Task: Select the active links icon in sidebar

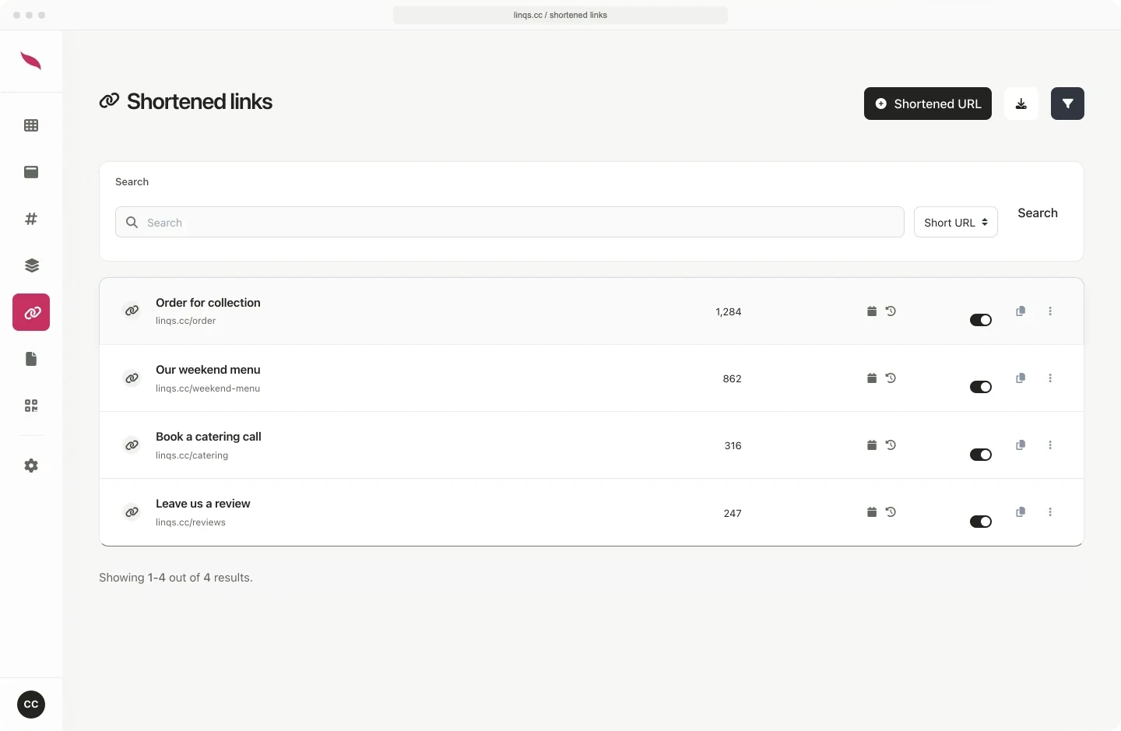Action: click(x=31, y=312)
